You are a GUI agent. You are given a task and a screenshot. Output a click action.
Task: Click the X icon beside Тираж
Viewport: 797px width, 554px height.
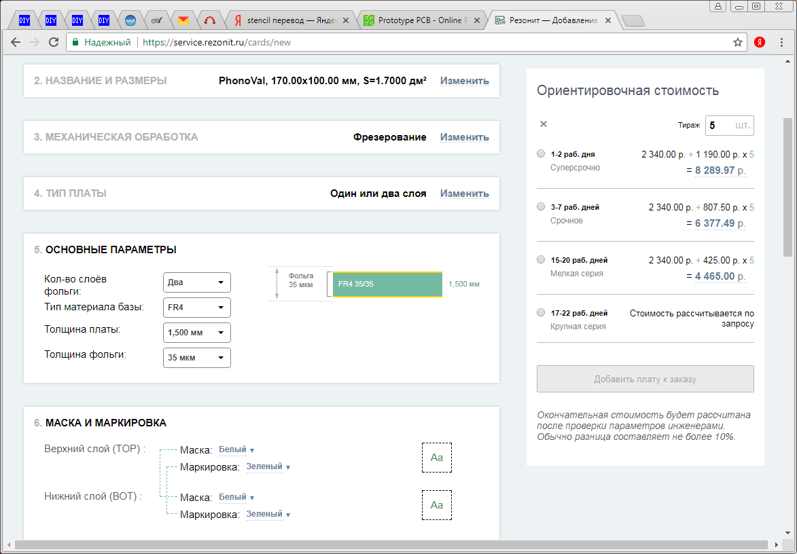pos(543,124)
